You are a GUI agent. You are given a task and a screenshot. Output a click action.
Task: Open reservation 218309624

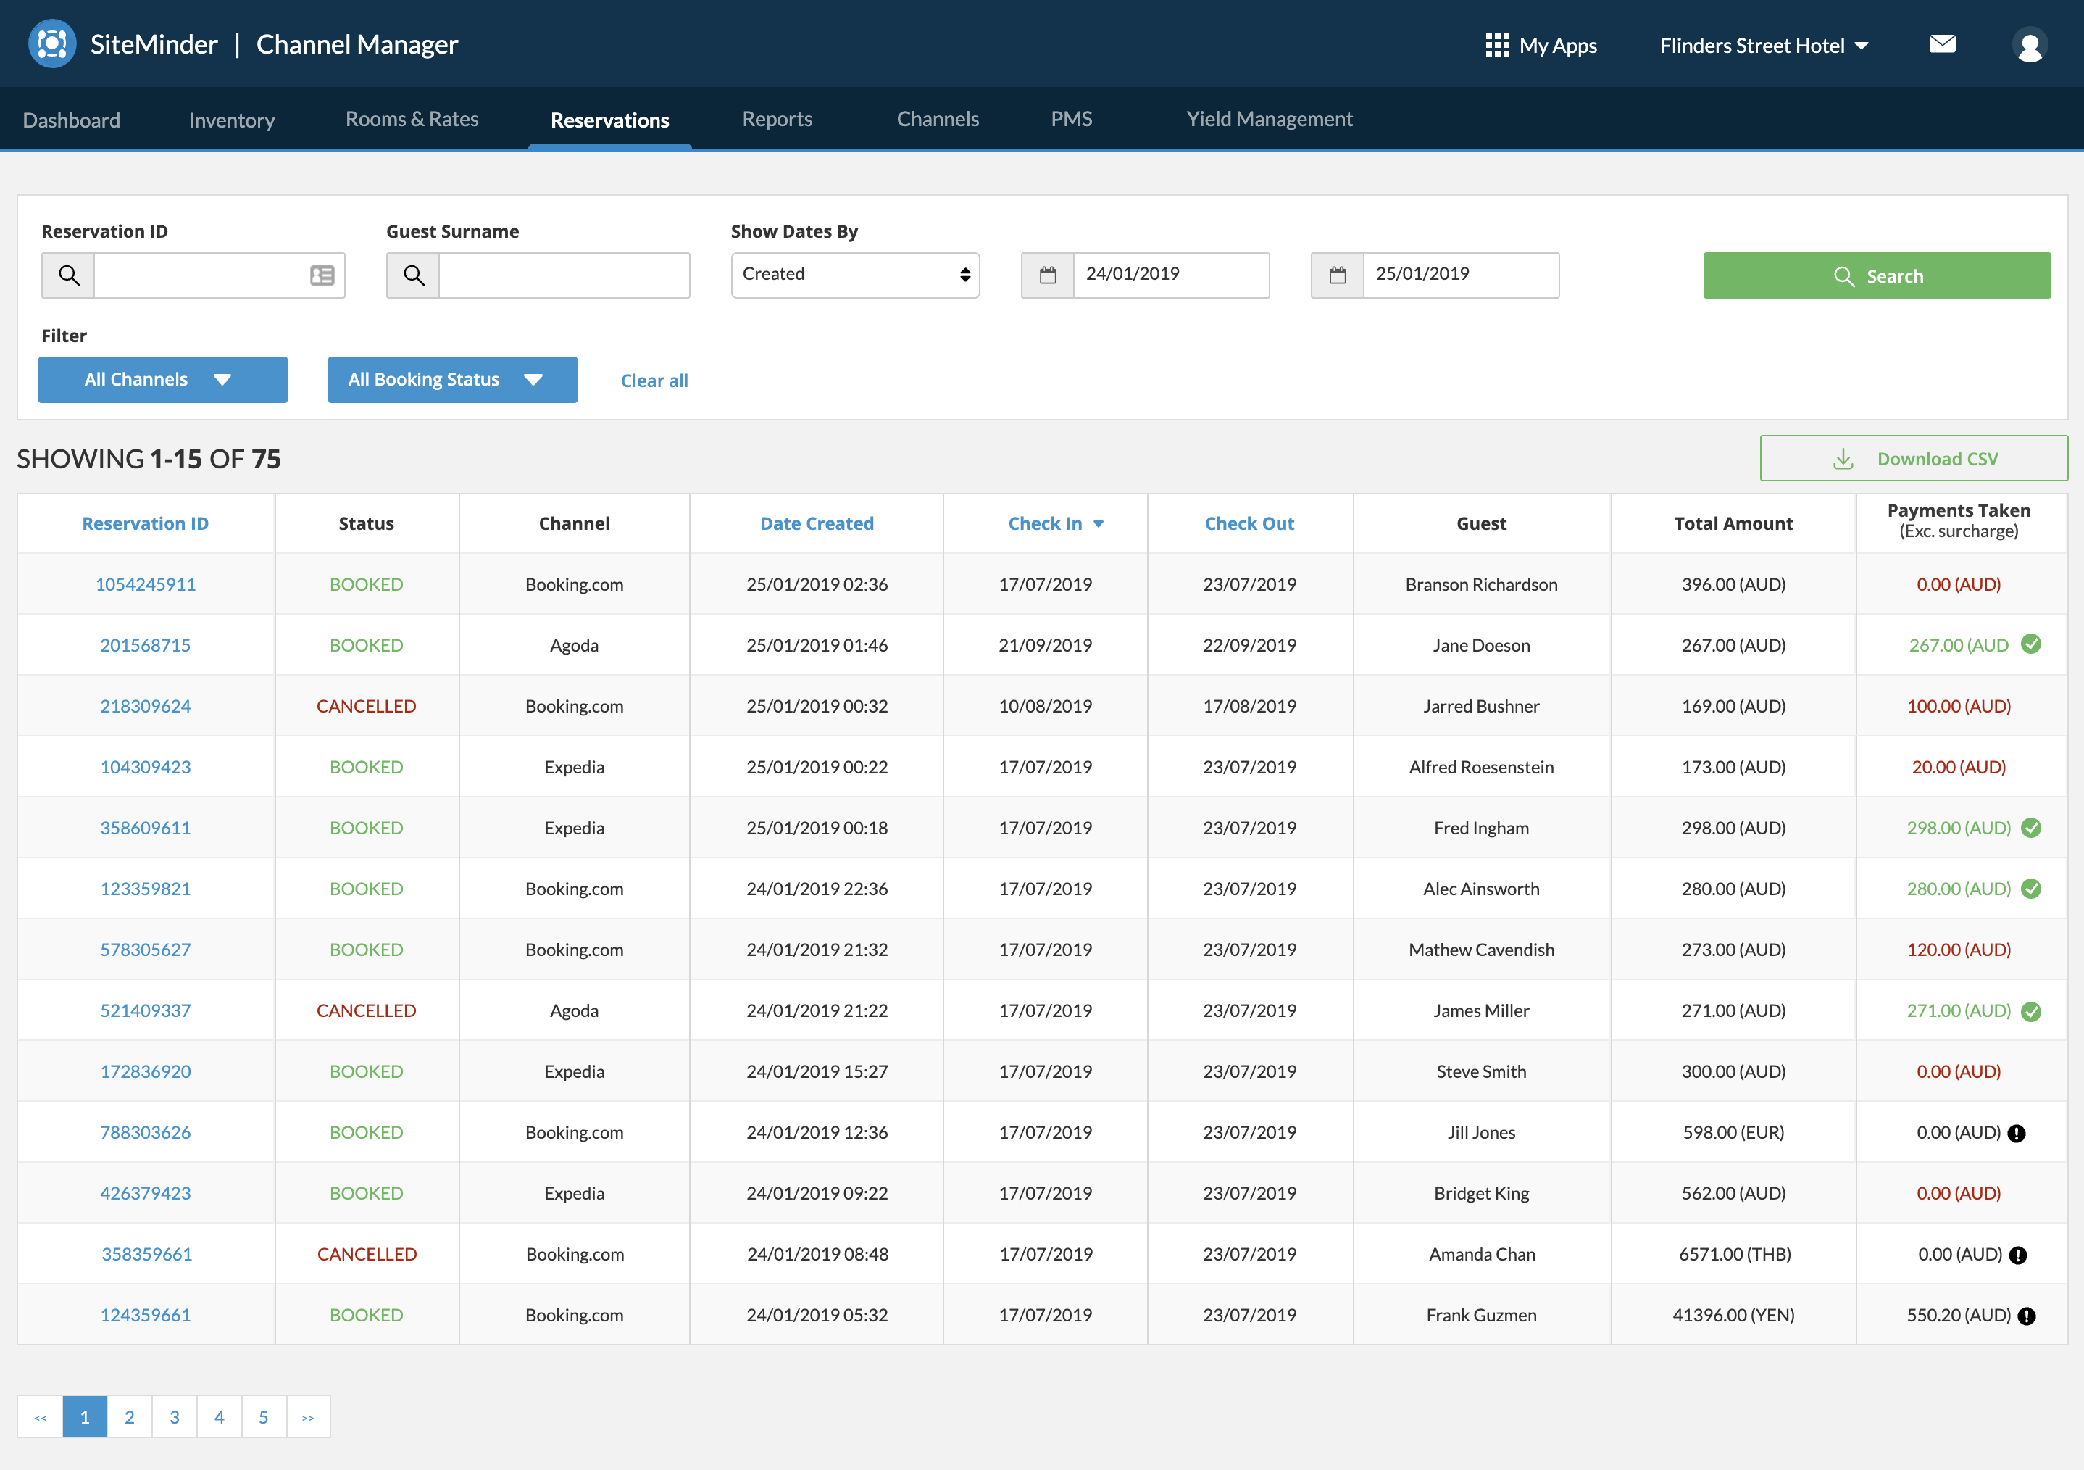coord(145,707)
